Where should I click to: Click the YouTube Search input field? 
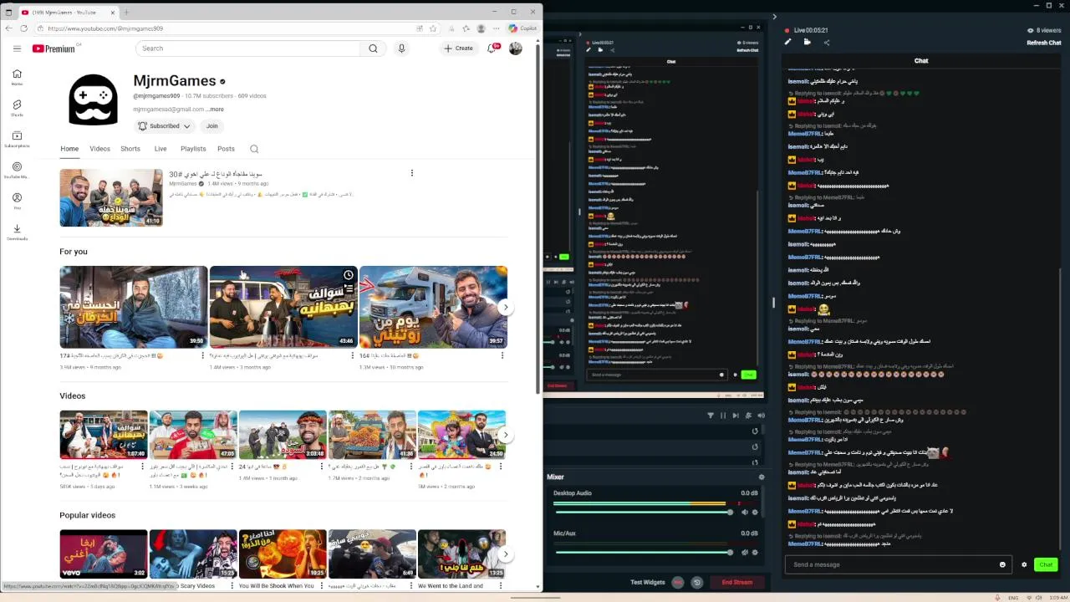248,48
